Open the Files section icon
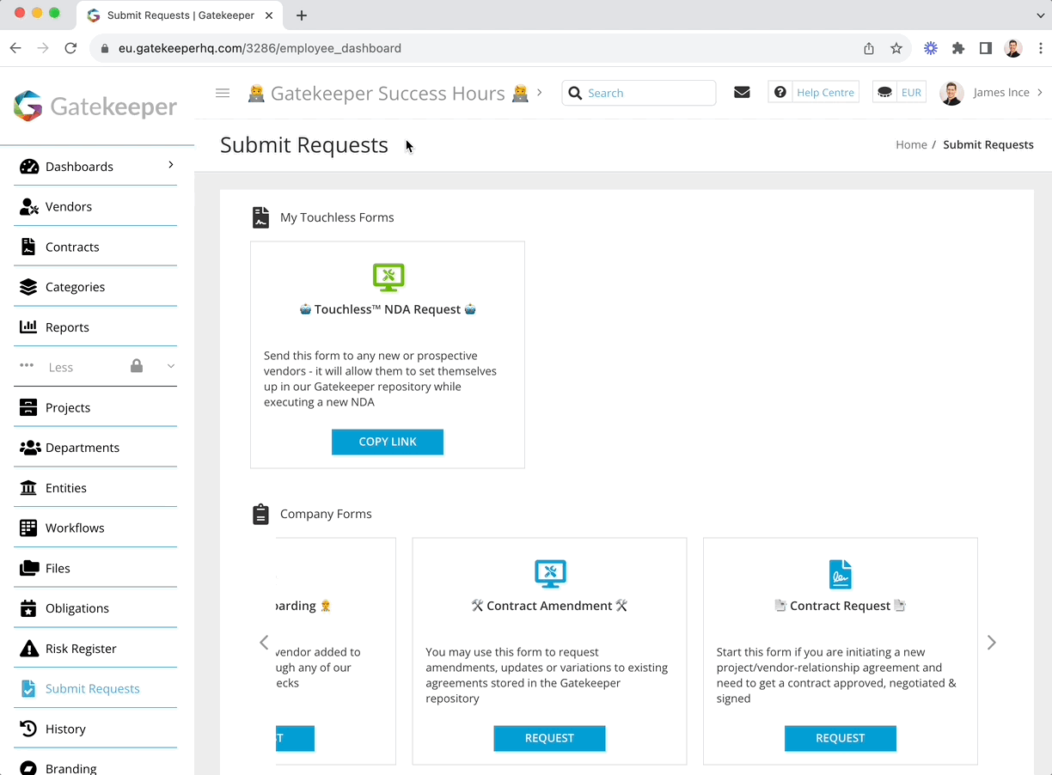Image resolution: width=1052 pixels, height=775 pixels. (x=27, y=568)
